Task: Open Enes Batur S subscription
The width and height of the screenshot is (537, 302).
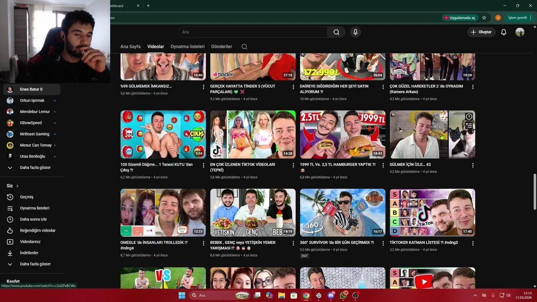Action: 32,89
